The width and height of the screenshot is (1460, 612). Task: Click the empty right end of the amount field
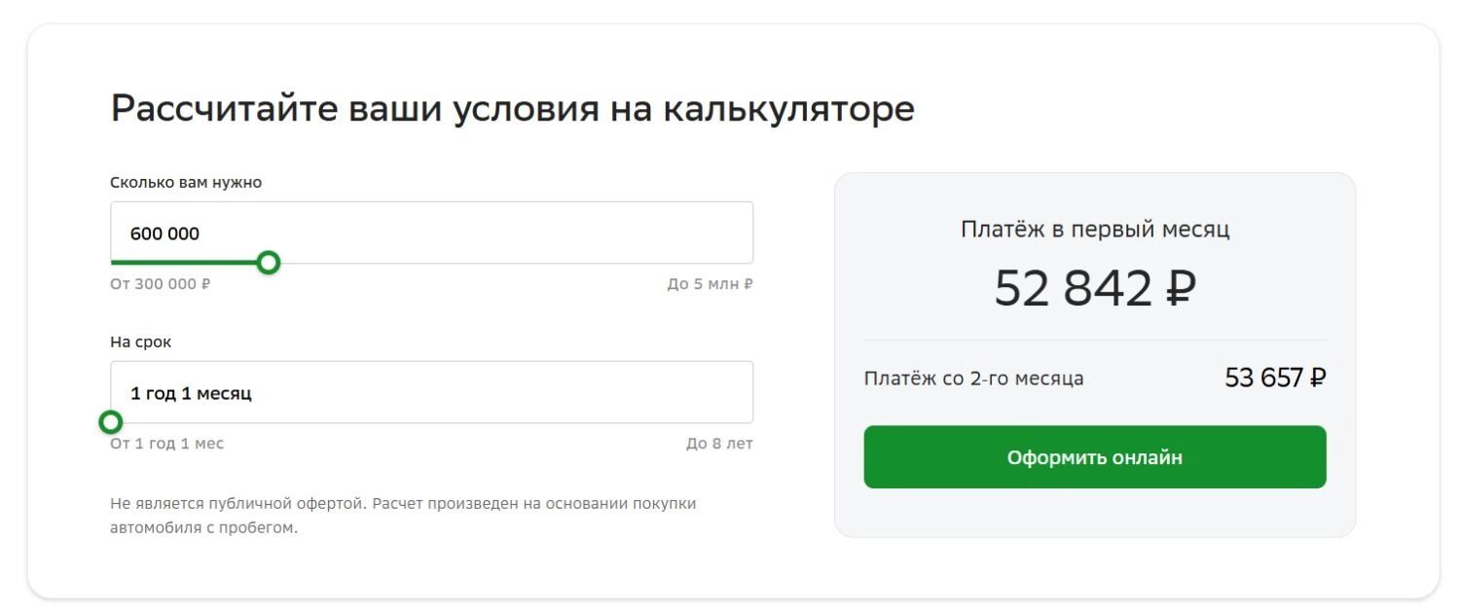[681, 234]
